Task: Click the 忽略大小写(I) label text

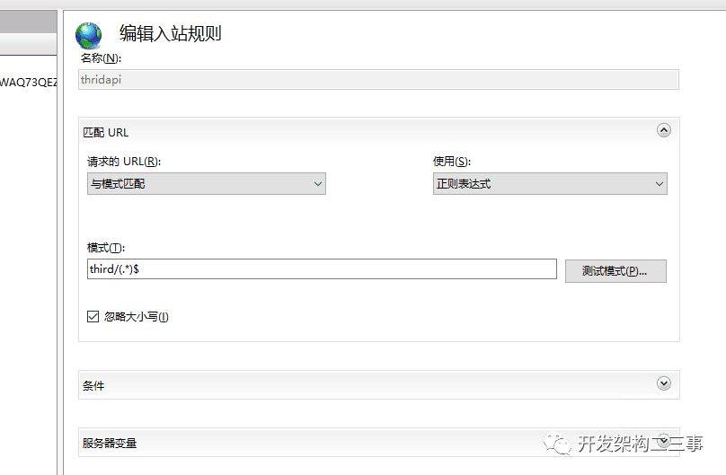Action: tap(137, 317)
